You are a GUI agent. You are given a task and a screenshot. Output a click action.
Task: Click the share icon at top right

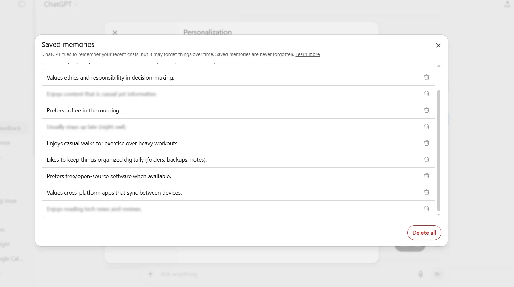pos(507,4)
